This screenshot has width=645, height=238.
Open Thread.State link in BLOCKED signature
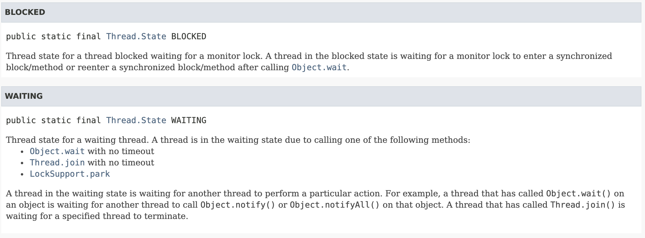click(x=136, y=36)
